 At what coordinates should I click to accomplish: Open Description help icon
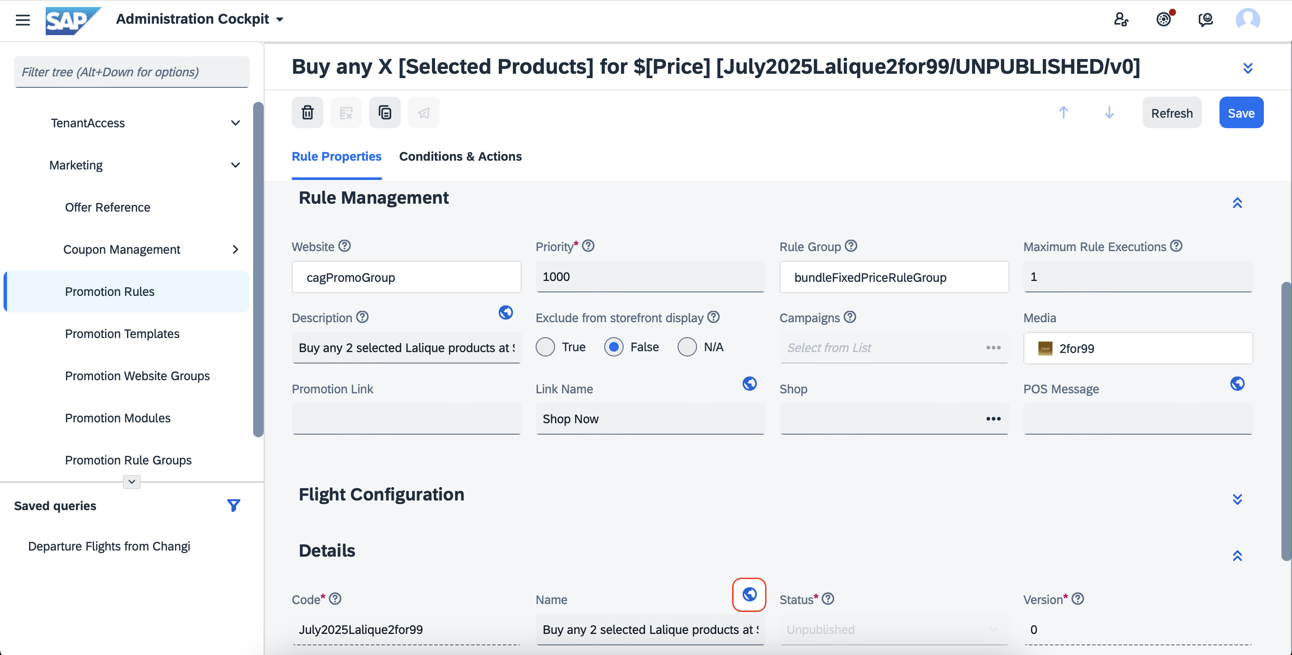362,317
